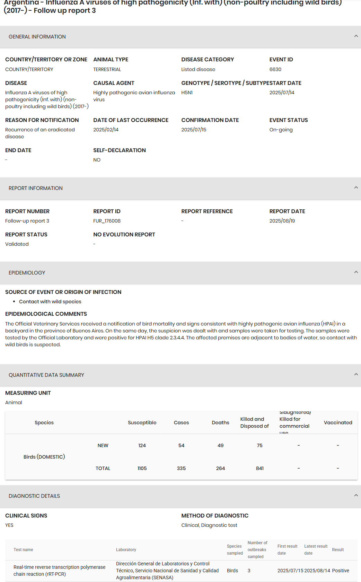Collapse the General Information section chevron
The image size is (361, 582).
(356, 36)
